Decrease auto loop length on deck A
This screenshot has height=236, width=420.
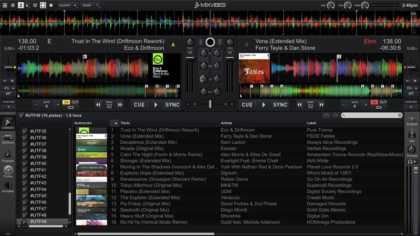[36, 105]
